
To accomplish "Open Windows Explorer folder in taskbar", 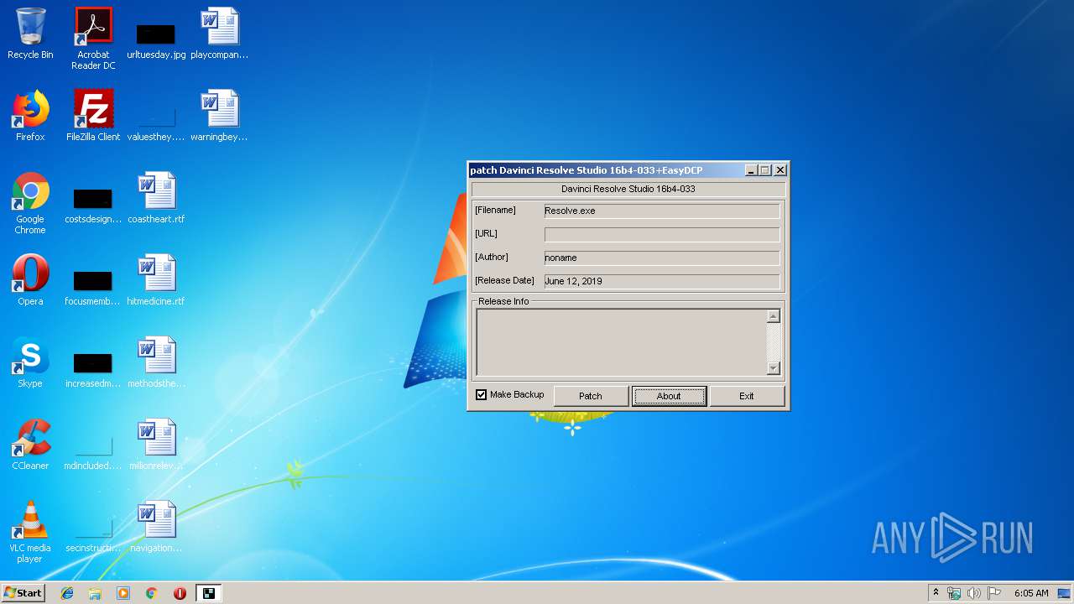I will [95, 593].
